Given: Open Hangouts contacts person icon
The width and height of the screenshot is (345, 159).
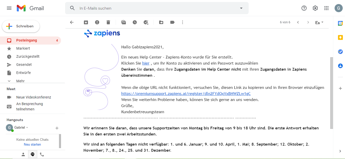Looking at the screenshot, I should (23, 154).
